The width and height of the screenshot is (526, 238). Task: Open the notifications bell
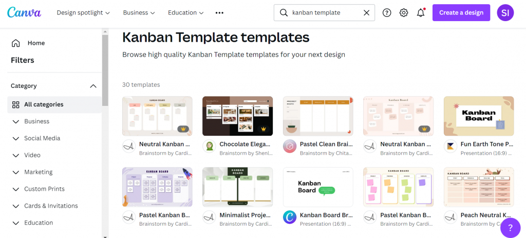421,13
